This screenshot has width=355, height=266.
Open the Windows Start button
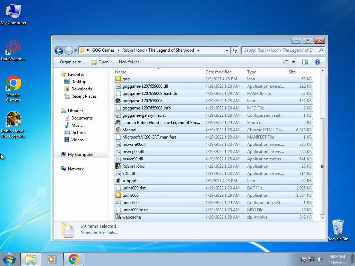(x=9, y=259)
